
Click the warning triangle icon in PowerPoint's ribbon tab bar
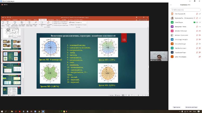tap(136, 20)
